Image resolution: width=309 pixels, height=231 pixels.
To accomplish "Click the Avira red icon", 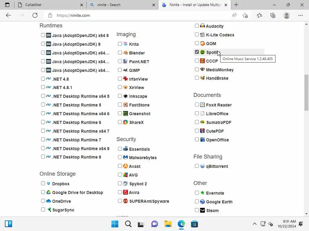I will click(125, 192).
